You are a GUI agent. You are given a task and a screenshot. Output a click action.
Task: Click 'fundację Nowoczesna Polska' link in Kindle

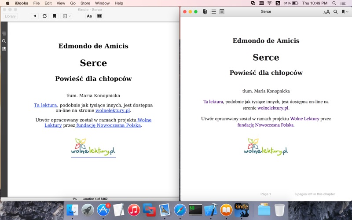click(108, 125)
